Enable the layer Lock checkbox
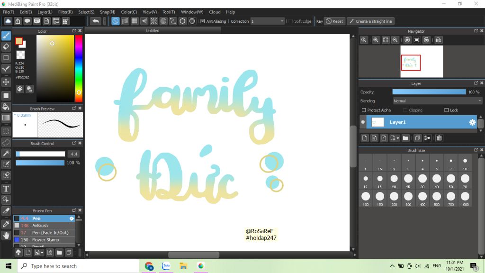The width and height of the screenshot is (485, 273). 446,110
